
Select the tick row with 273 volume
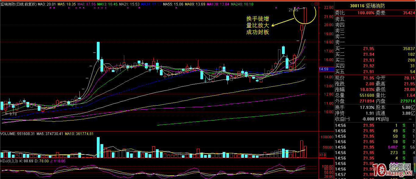[375, 153]
